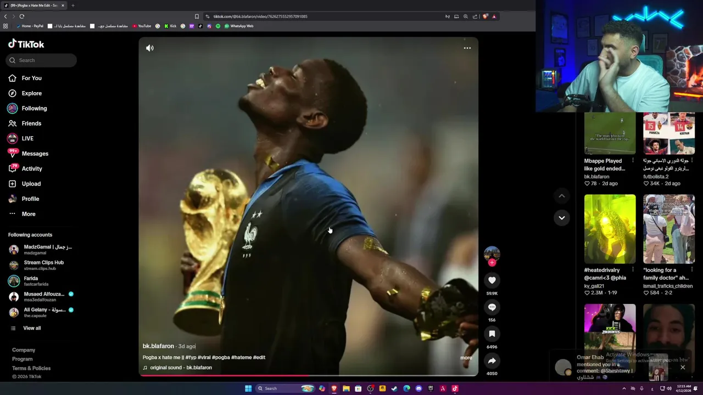Image resolution: width=703 pixels, height=395 pixels.
Task: Open the Home - PayPal bookmark
Action: tap(30, 26)
